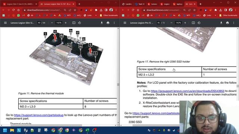
Task: Print the Legion Pro PDF in right window
Action: point(227,23)
